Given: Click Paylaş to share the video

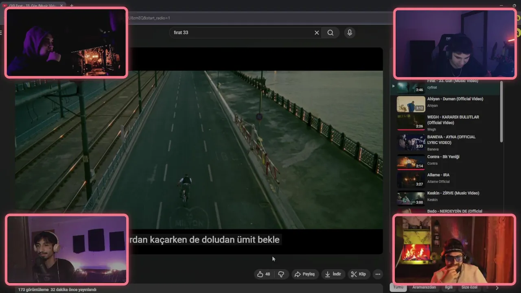Looking at the screenshot, I should 305,274.
